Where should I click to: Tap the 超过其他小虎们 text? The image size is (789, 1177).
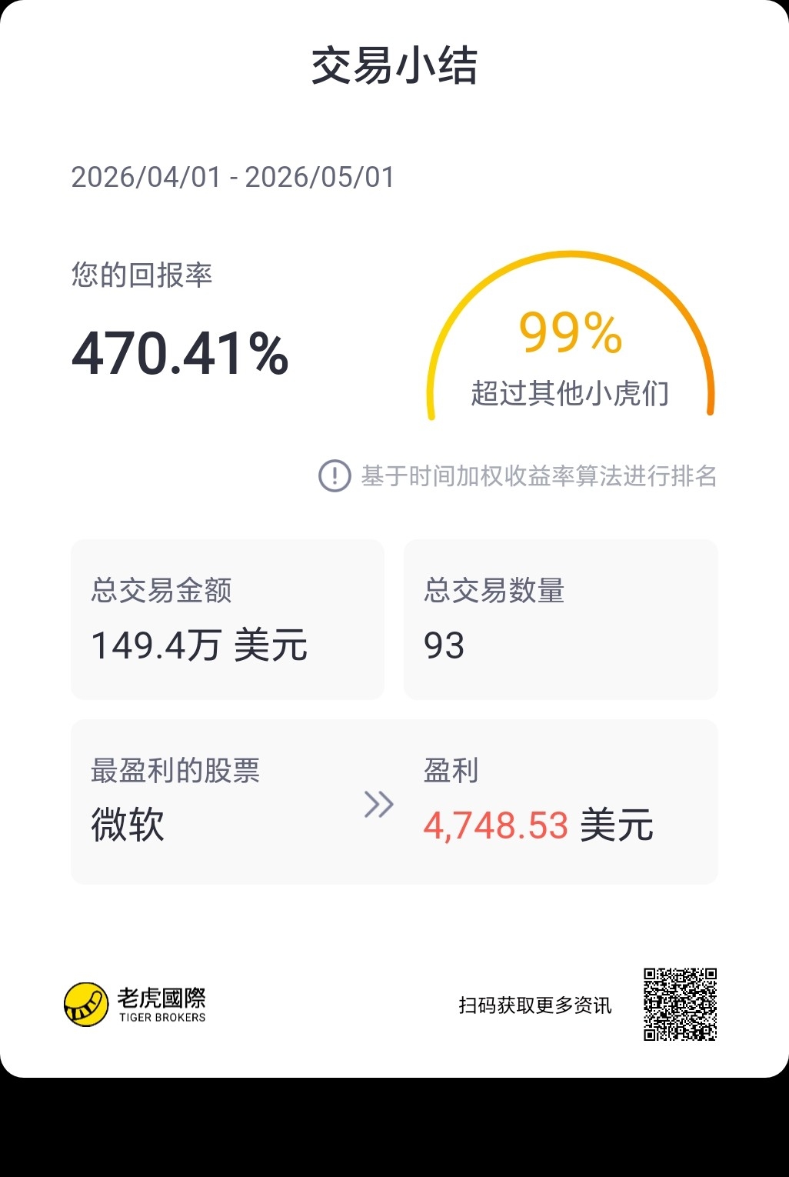tap(570, 393)
